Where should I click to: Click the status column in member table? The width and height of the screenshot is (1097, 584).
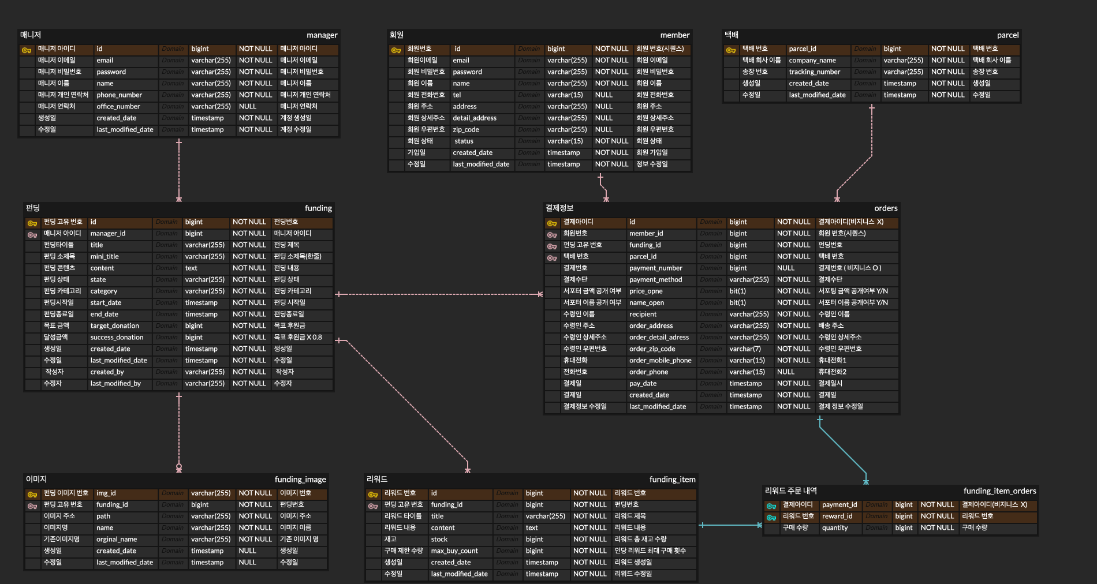pos(464,141)
